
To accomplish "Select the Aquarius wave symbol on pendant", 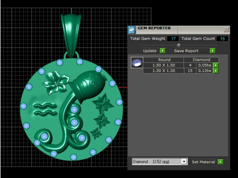I will [x=45, y=109].
